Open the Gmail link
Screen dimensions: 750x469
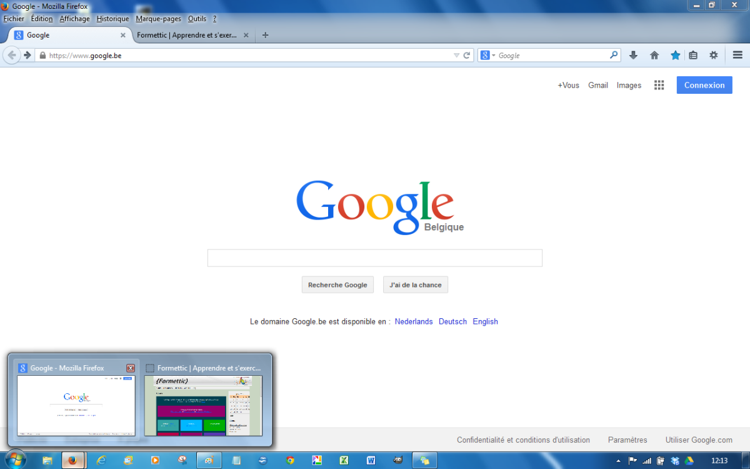tap(598, 85)
